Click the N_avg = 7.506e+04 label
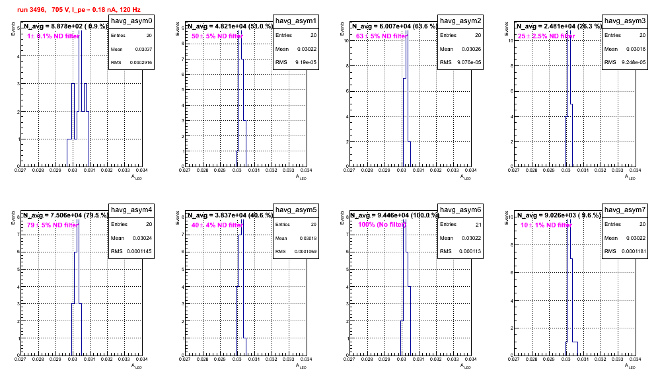Screen dimensions: 658x378 (x=65, y=215)
